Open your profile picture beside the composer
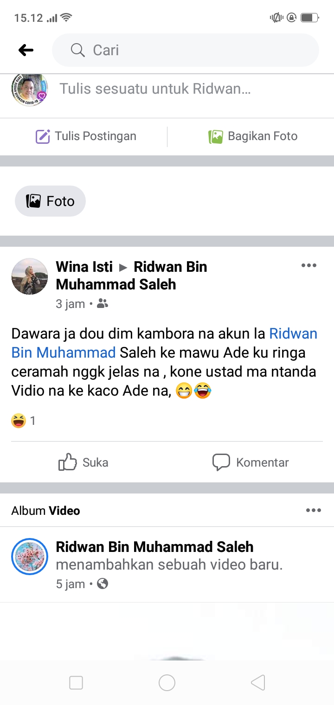Image resolution: width=334 pixels, height=705 pixels. pyautogui.click(x=29, y=90)
